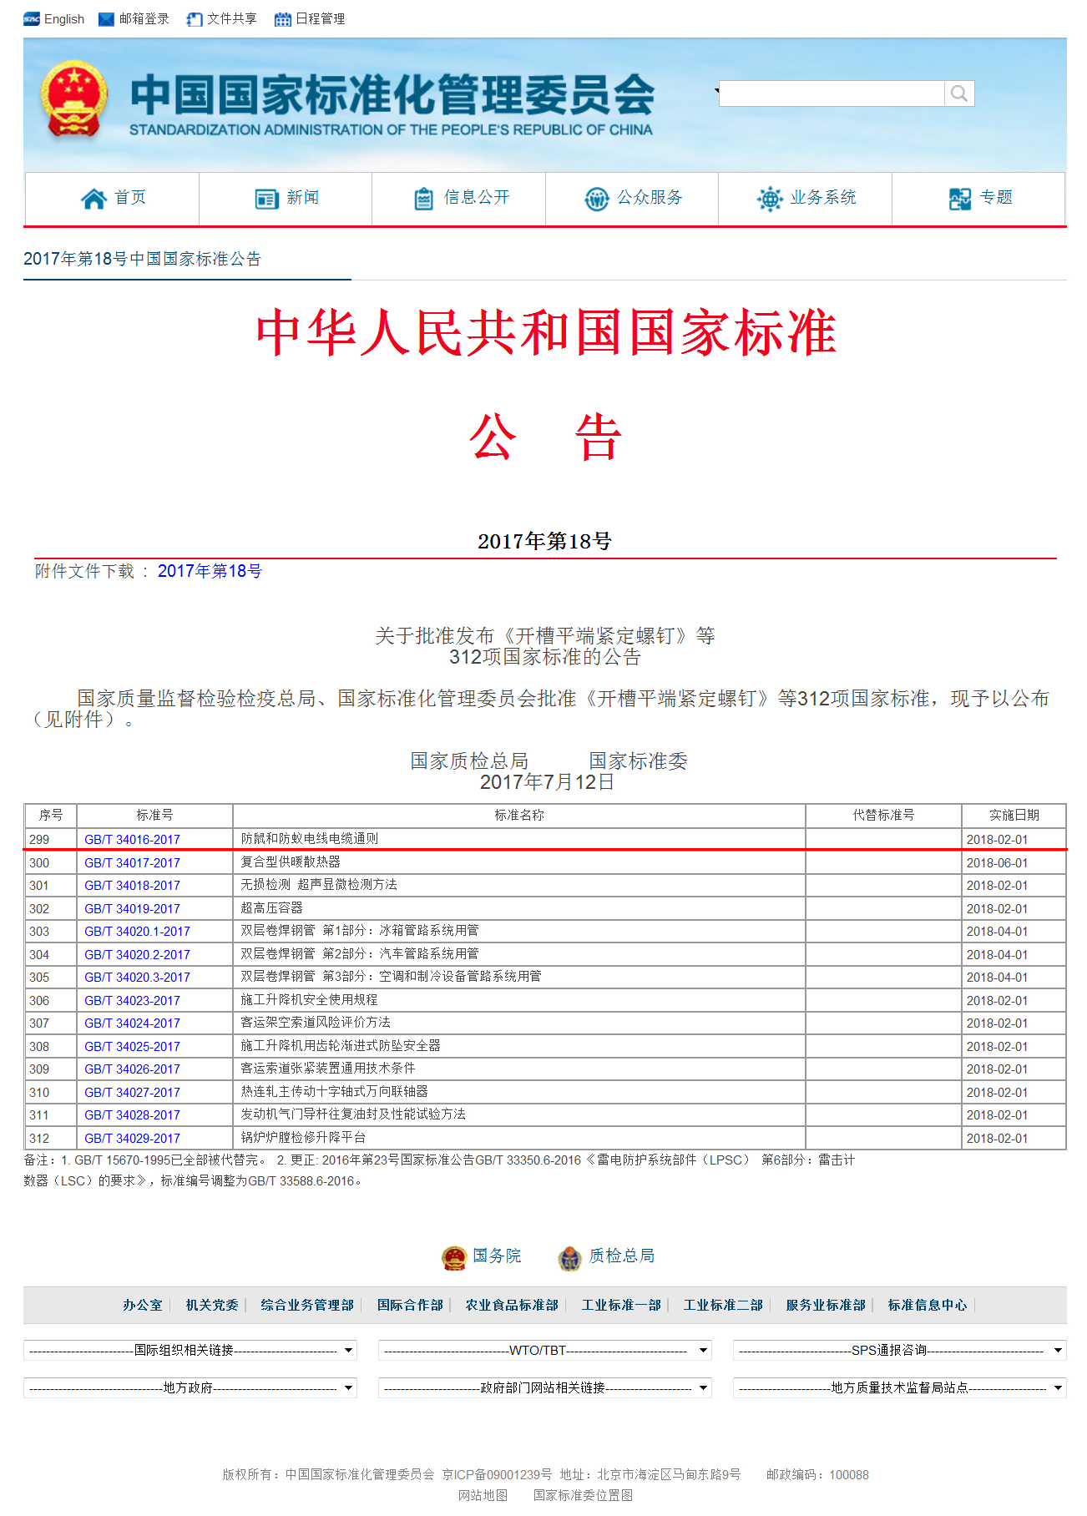Open the 服务业标准部 link
This screenshot has width=1087, height=1516.
coord(826,1305)
